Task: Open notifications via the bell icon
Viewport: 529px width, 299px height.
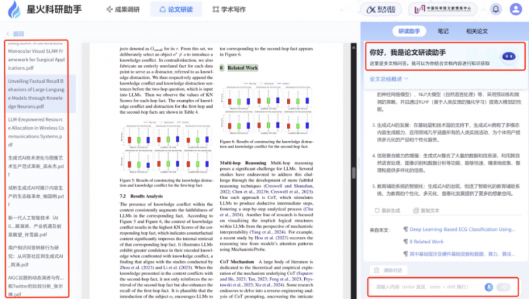Action: click(x=495, y=9)
